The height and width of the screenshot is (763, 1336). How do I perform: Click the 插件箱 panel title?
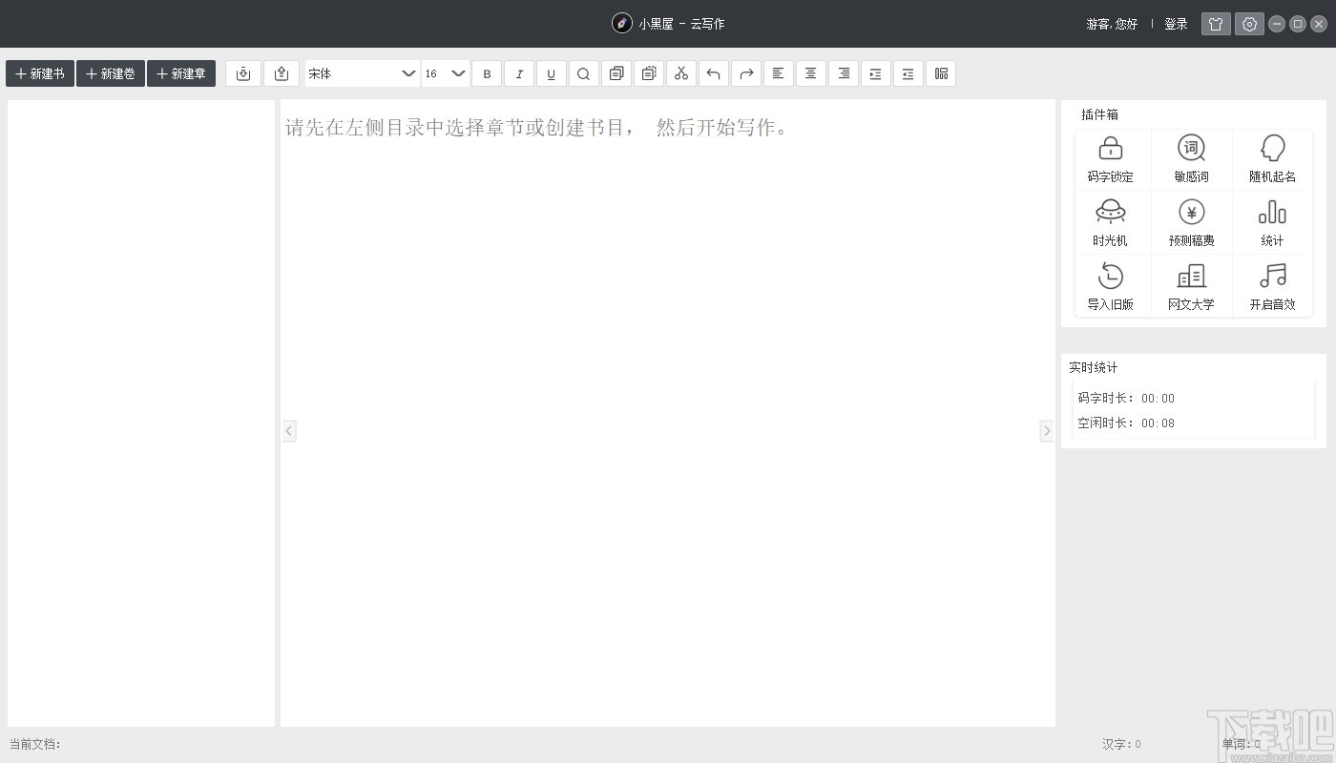pos(1099,114)
